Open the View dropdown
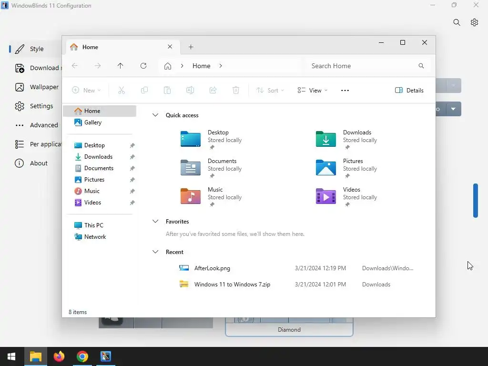This screenshot has width=488, height=366. (313, 90)
